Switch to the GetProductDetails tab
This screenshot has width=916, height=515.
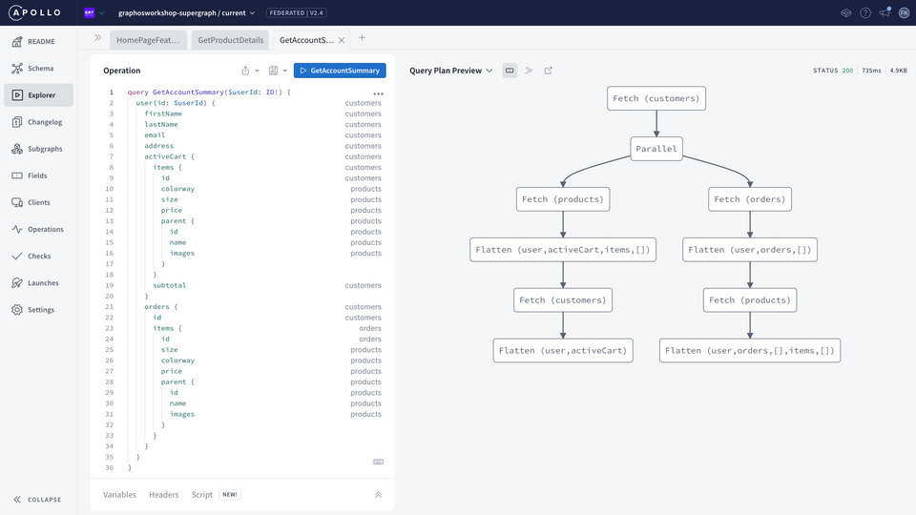tap(230, 40)
